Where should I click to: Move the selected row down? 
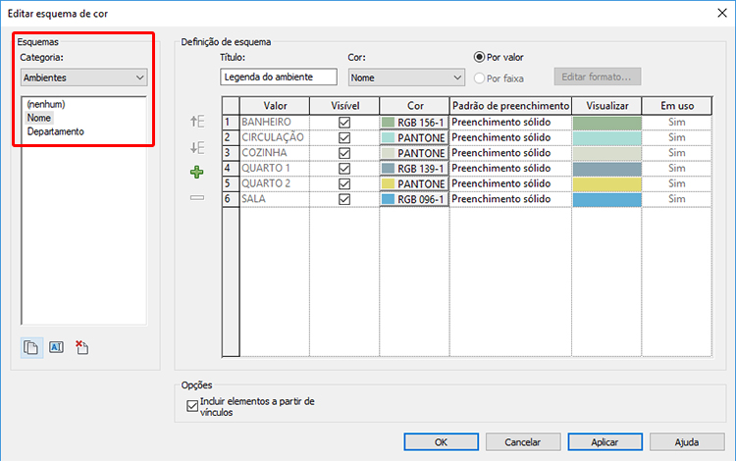pyautogui.click(x=197, y=148)
